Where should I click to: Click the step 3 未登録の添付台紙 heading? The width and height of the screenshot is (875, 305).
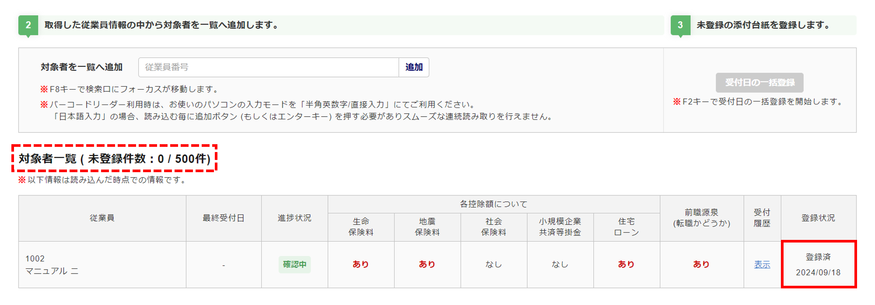pos(764,25)
